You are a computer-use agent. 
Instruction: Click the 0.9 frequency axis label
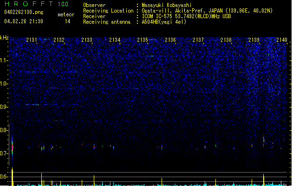point(4,107)
